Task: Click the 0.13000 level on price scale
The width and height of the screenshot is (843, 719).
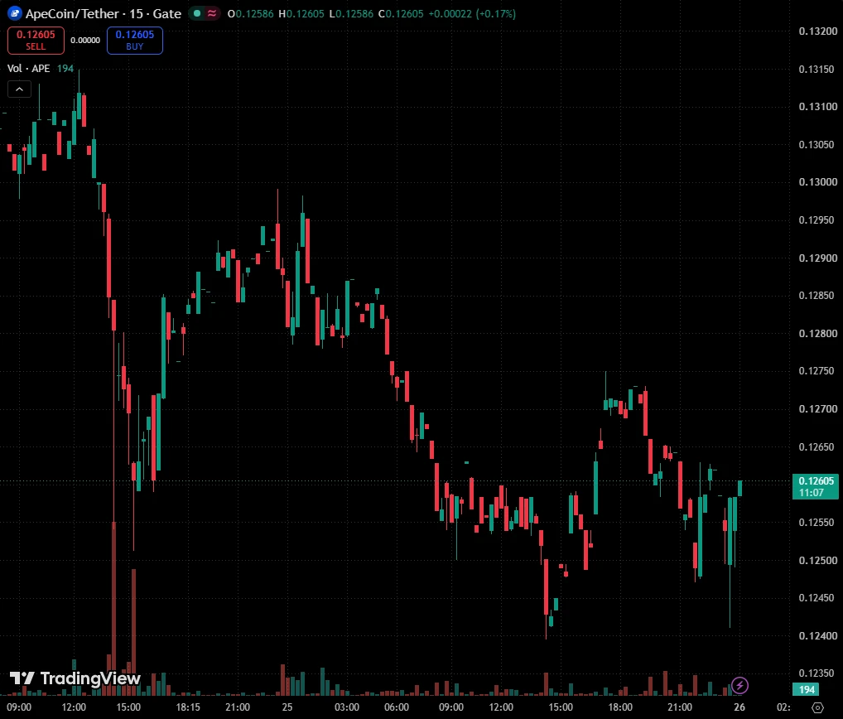Action: [x=817, y=182]
